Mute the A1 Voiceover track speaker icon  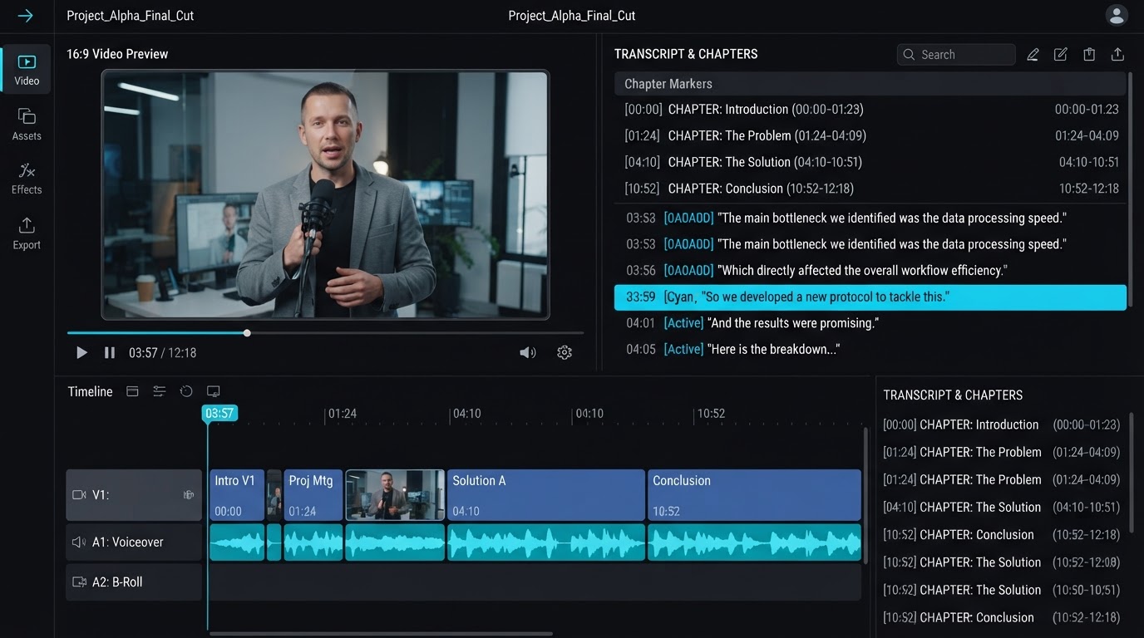79,542
